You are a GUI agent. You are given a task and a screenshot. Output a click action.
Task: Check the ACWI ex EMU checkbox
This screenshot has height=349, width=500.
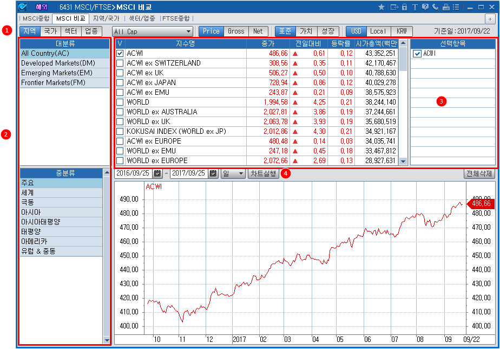pyautogui.click(x=120, y=92)
